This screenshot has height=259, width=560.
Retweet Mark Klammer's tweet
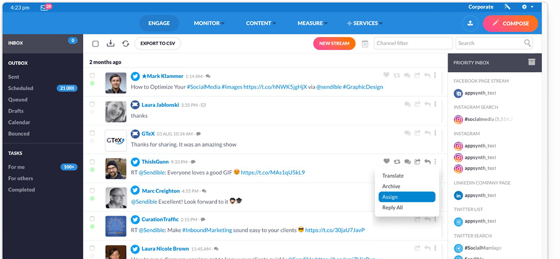397,75
